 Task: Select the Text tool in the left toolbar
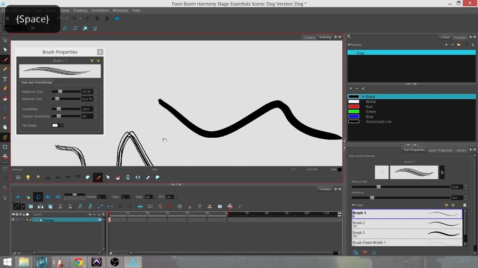5,79
